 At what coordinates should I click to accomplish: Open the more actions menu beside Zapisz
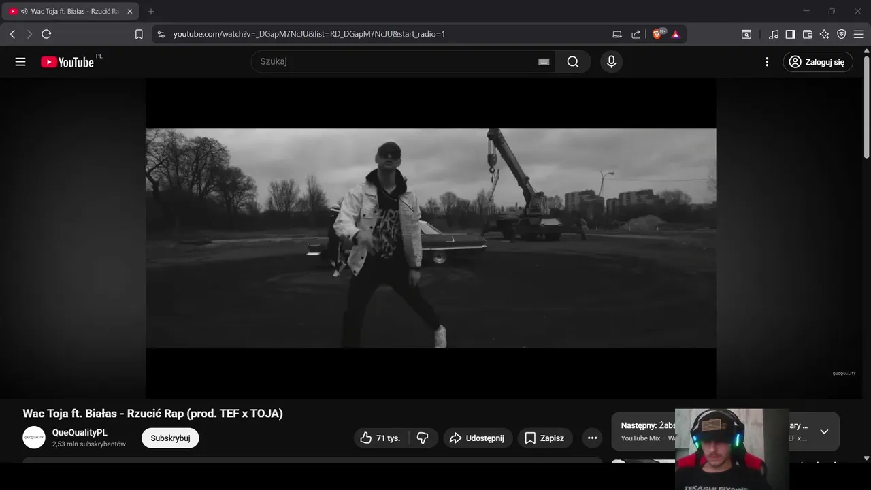(x=592, y=438)
